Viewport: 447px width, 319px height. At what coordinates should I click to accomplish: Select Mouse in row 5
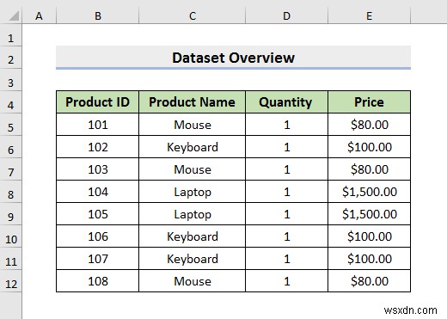click(x=192, y=125)
